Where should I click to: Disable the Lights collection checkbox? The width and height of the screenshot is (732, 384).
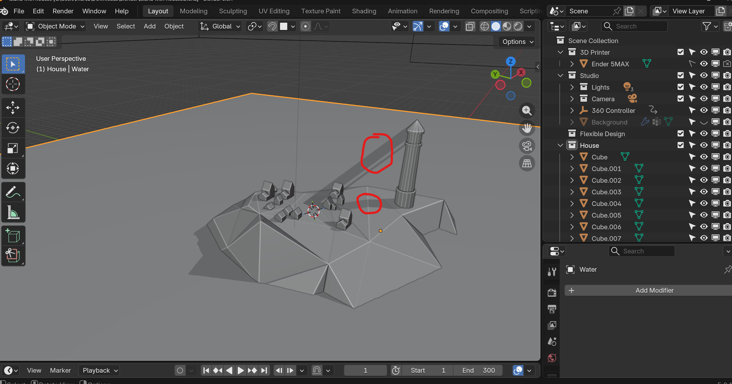pos(681,87)
